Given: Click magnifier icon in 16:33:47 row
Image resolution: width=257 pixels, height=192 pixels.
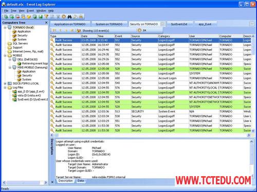Looking at the screenshot, I should point(52,45).
